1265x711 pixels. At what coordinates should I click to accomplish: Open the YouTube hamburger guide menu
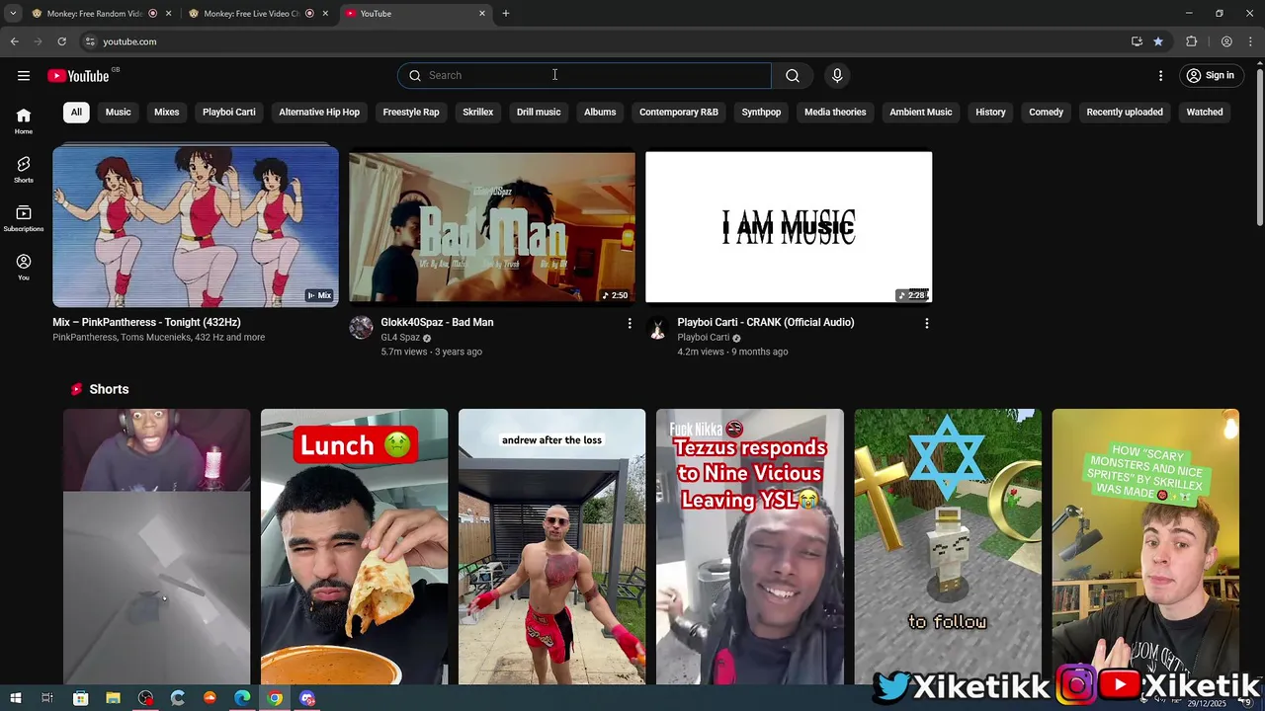[x=23, y=76]
